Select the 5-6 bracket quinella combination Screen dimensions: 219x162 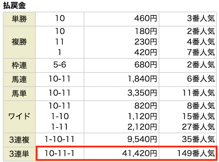pyautogui.click(x=60, y=65)
